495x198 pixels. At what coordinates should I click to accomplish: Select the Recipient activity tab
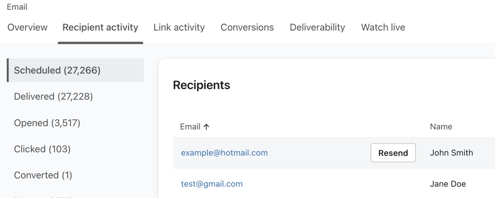[x=100, y=28]
